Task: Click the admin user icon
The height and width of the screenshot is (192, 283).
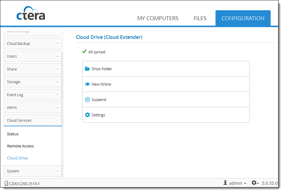Action: 225,183
